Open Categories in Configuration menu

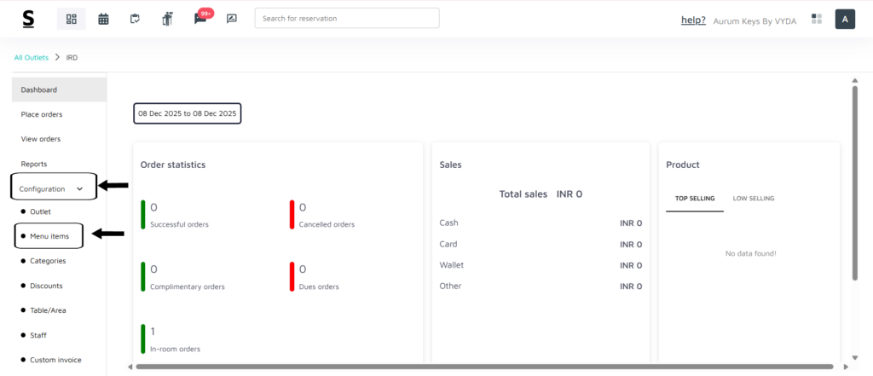point(48,261)
